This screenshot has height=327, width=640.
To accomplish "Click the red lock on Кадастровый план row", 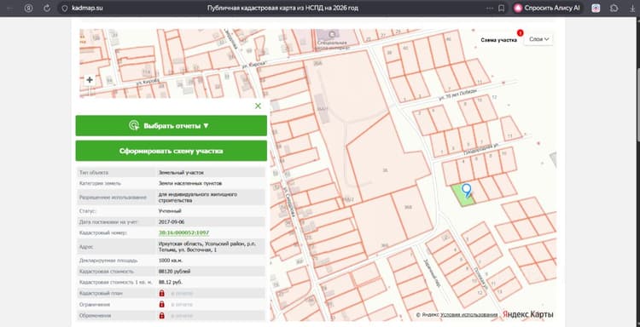I will click(161, 293).
